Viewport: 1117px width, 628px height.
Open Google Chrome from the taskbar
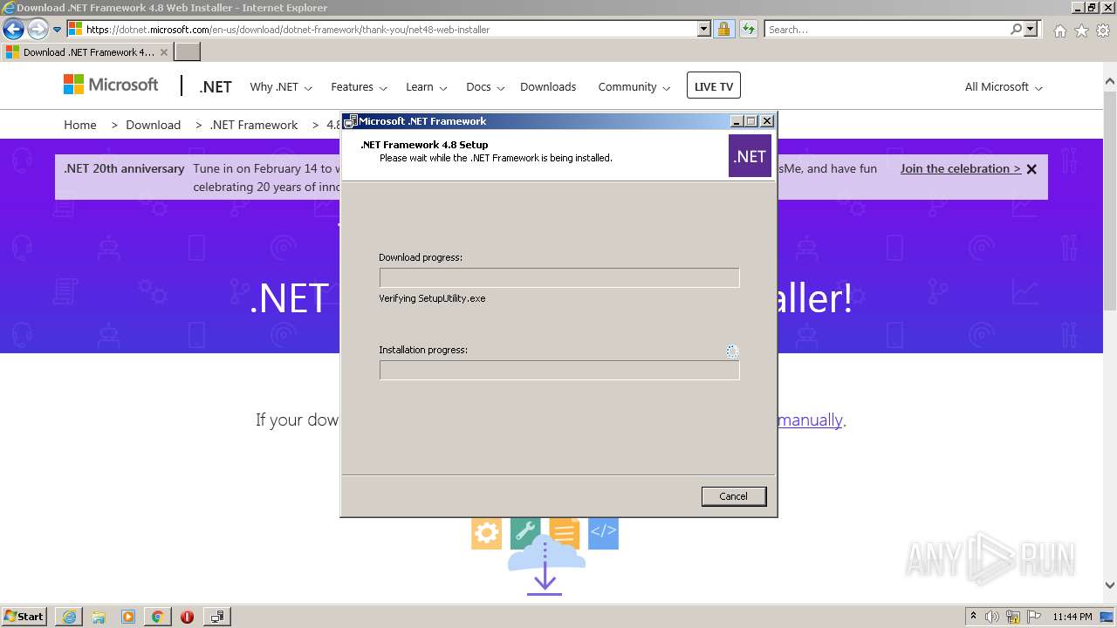(x=158, y=617)
